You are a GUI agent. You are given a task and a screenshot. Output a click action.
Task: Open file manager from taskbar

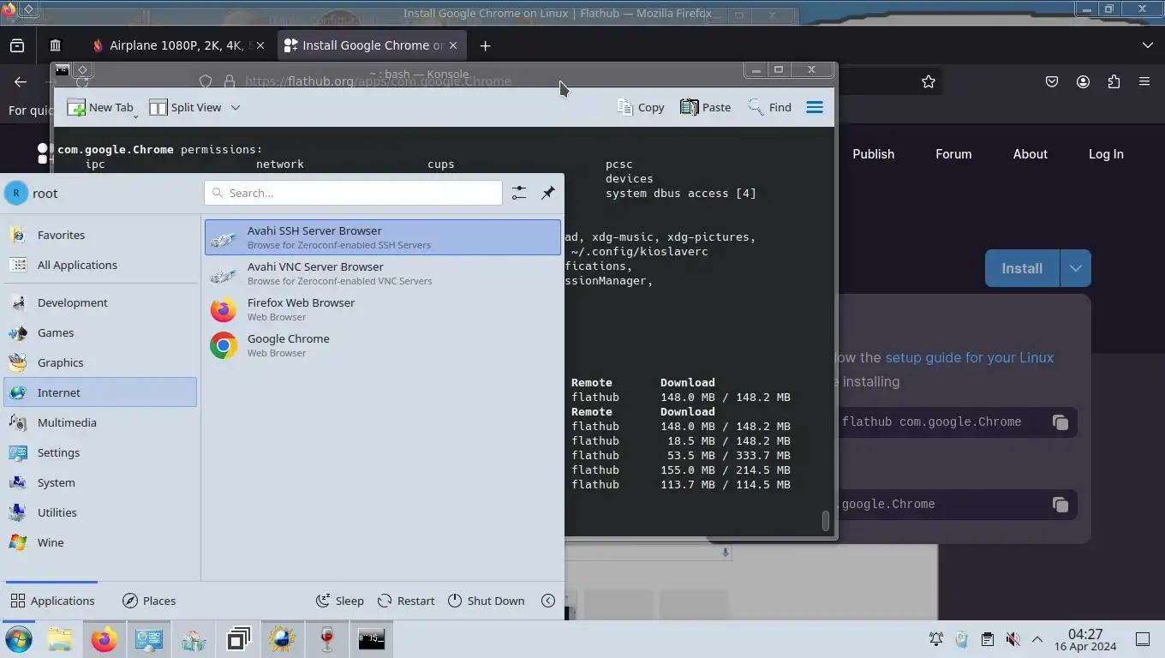pos(60,639)
